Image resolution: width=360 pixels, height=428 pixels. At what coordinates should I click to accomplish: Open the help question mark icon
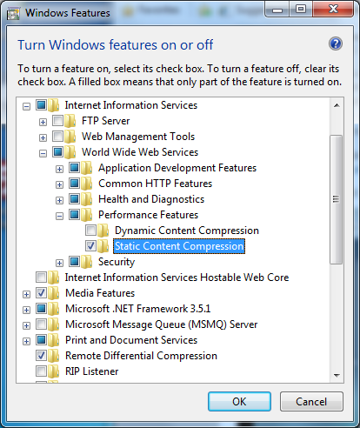point(336,44)
